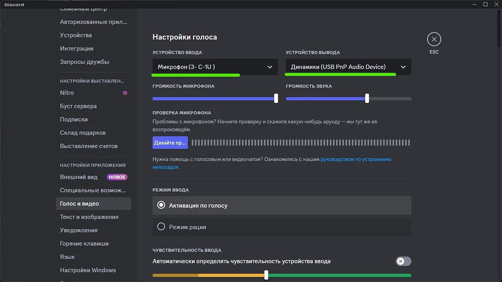Viewport: 502px width, 282px height.
Task: Select Режим рации radio option
Action: pyautogui.click(x=161, y=227)
